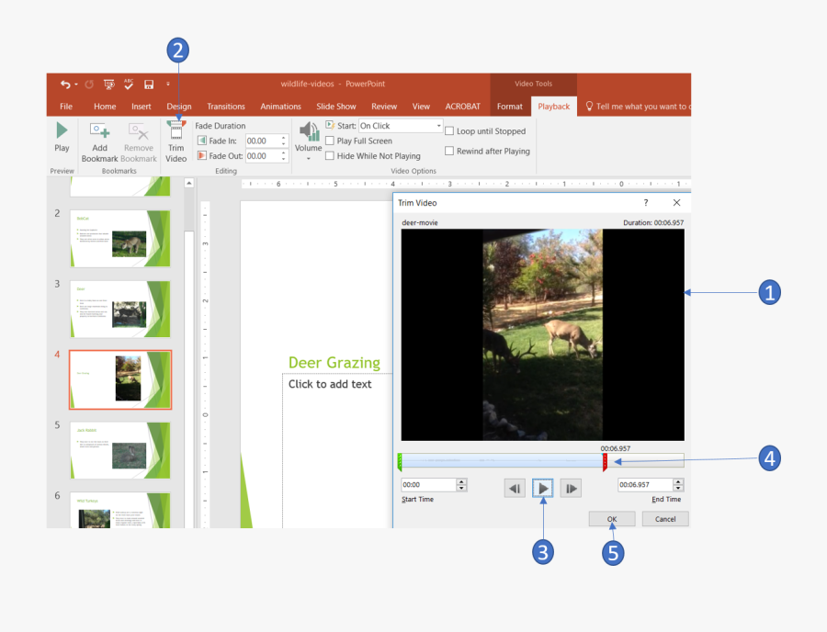Close the Trim Video dialog
This screenshot has width=827, height=632.
(x=676, y=203)
